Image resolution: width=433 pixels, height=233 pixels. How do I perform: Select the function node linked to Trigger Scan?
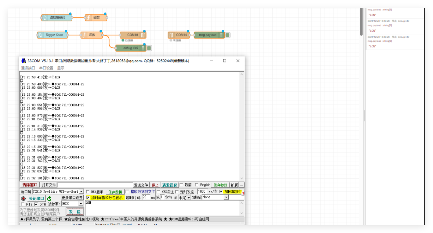92,35
